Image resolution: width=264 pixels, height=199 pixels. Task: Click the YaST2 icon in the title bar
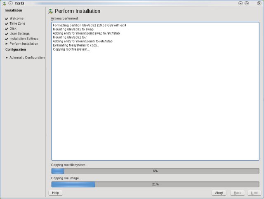[x=4, y=3]
